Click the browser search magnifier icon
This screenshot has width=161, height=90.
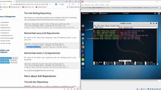pos(69,4)
